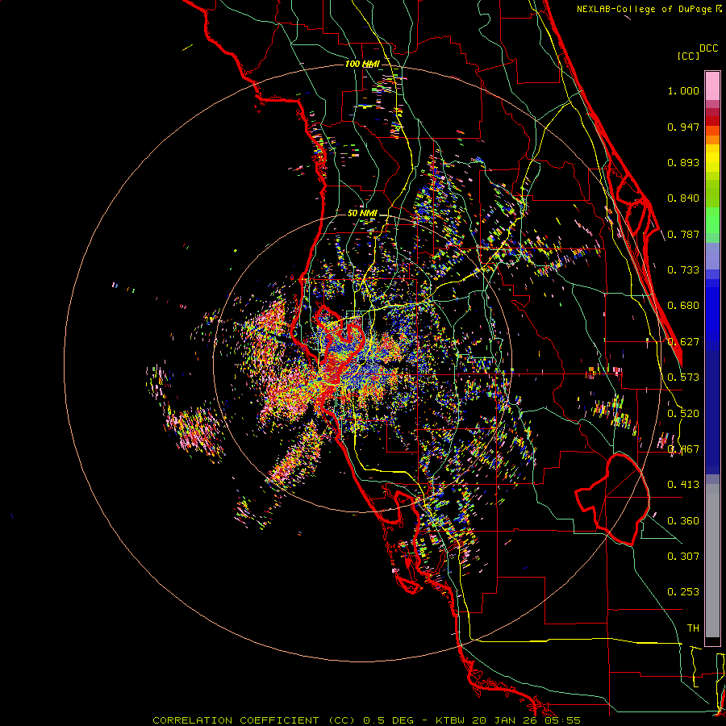Click the [CC] unit label near the scale
Viewport: 726px width, 726px height.
point(688,56)
